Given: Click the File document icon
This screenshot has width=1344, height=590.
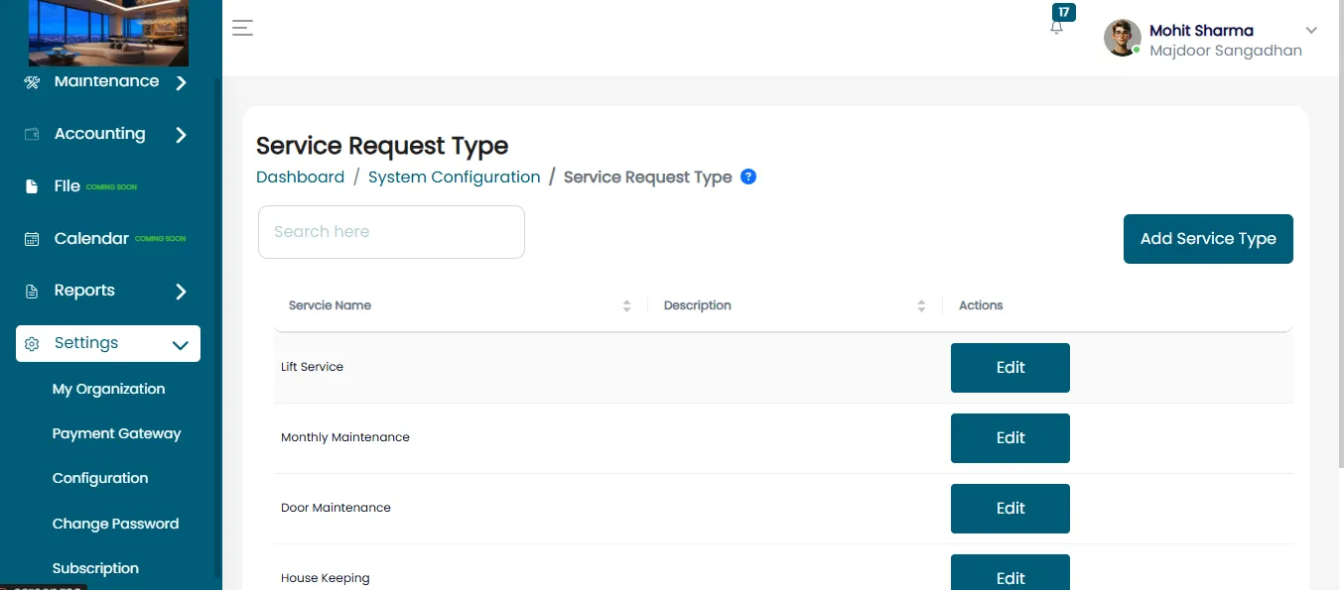Looking at the screenshot, I should (32, 186).
